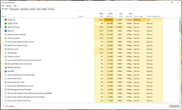The height and width of the screenshot is (110, 182).
Task: Click the Status column header
Action: pyautogui.click(x=86, y=15)
